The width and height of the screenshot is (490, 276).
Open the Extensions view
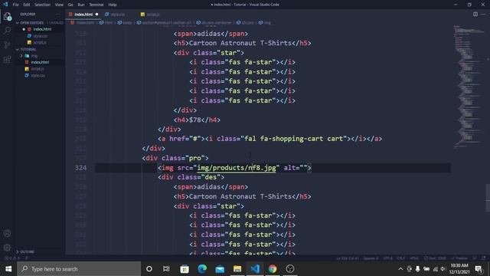tap(7, 59)
